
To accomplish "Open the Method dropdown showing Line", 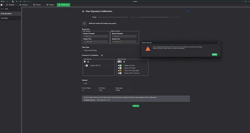I will [107, 83].
